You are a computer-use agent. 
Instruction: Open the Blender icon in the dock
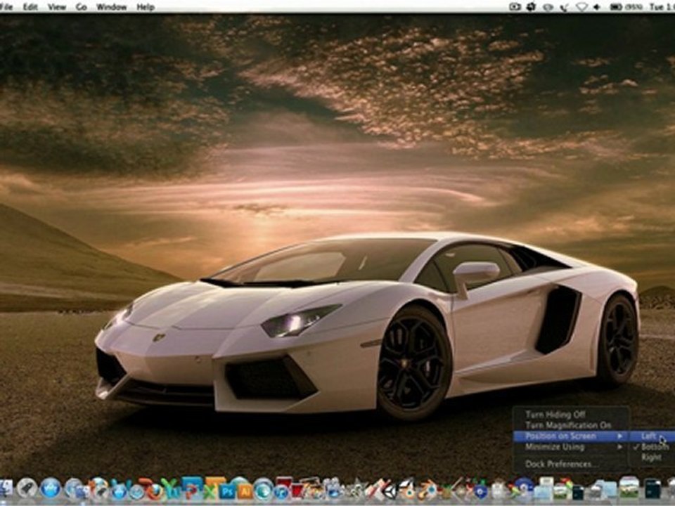(x=429, y=490)
